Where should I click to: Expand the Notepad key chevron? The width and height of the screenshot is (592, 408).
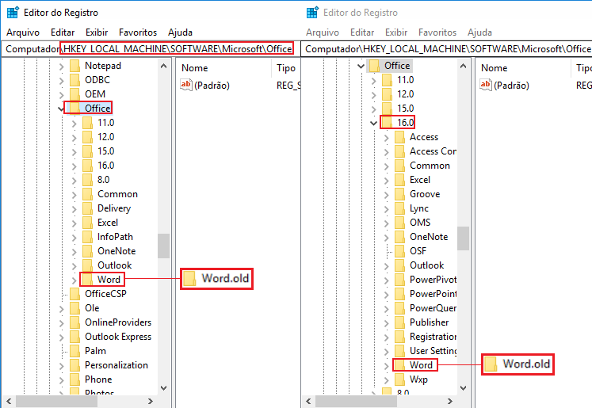click(x=61, y=67)
